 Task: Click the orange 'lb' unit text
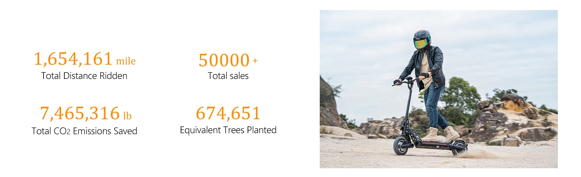tap(127, 115)
